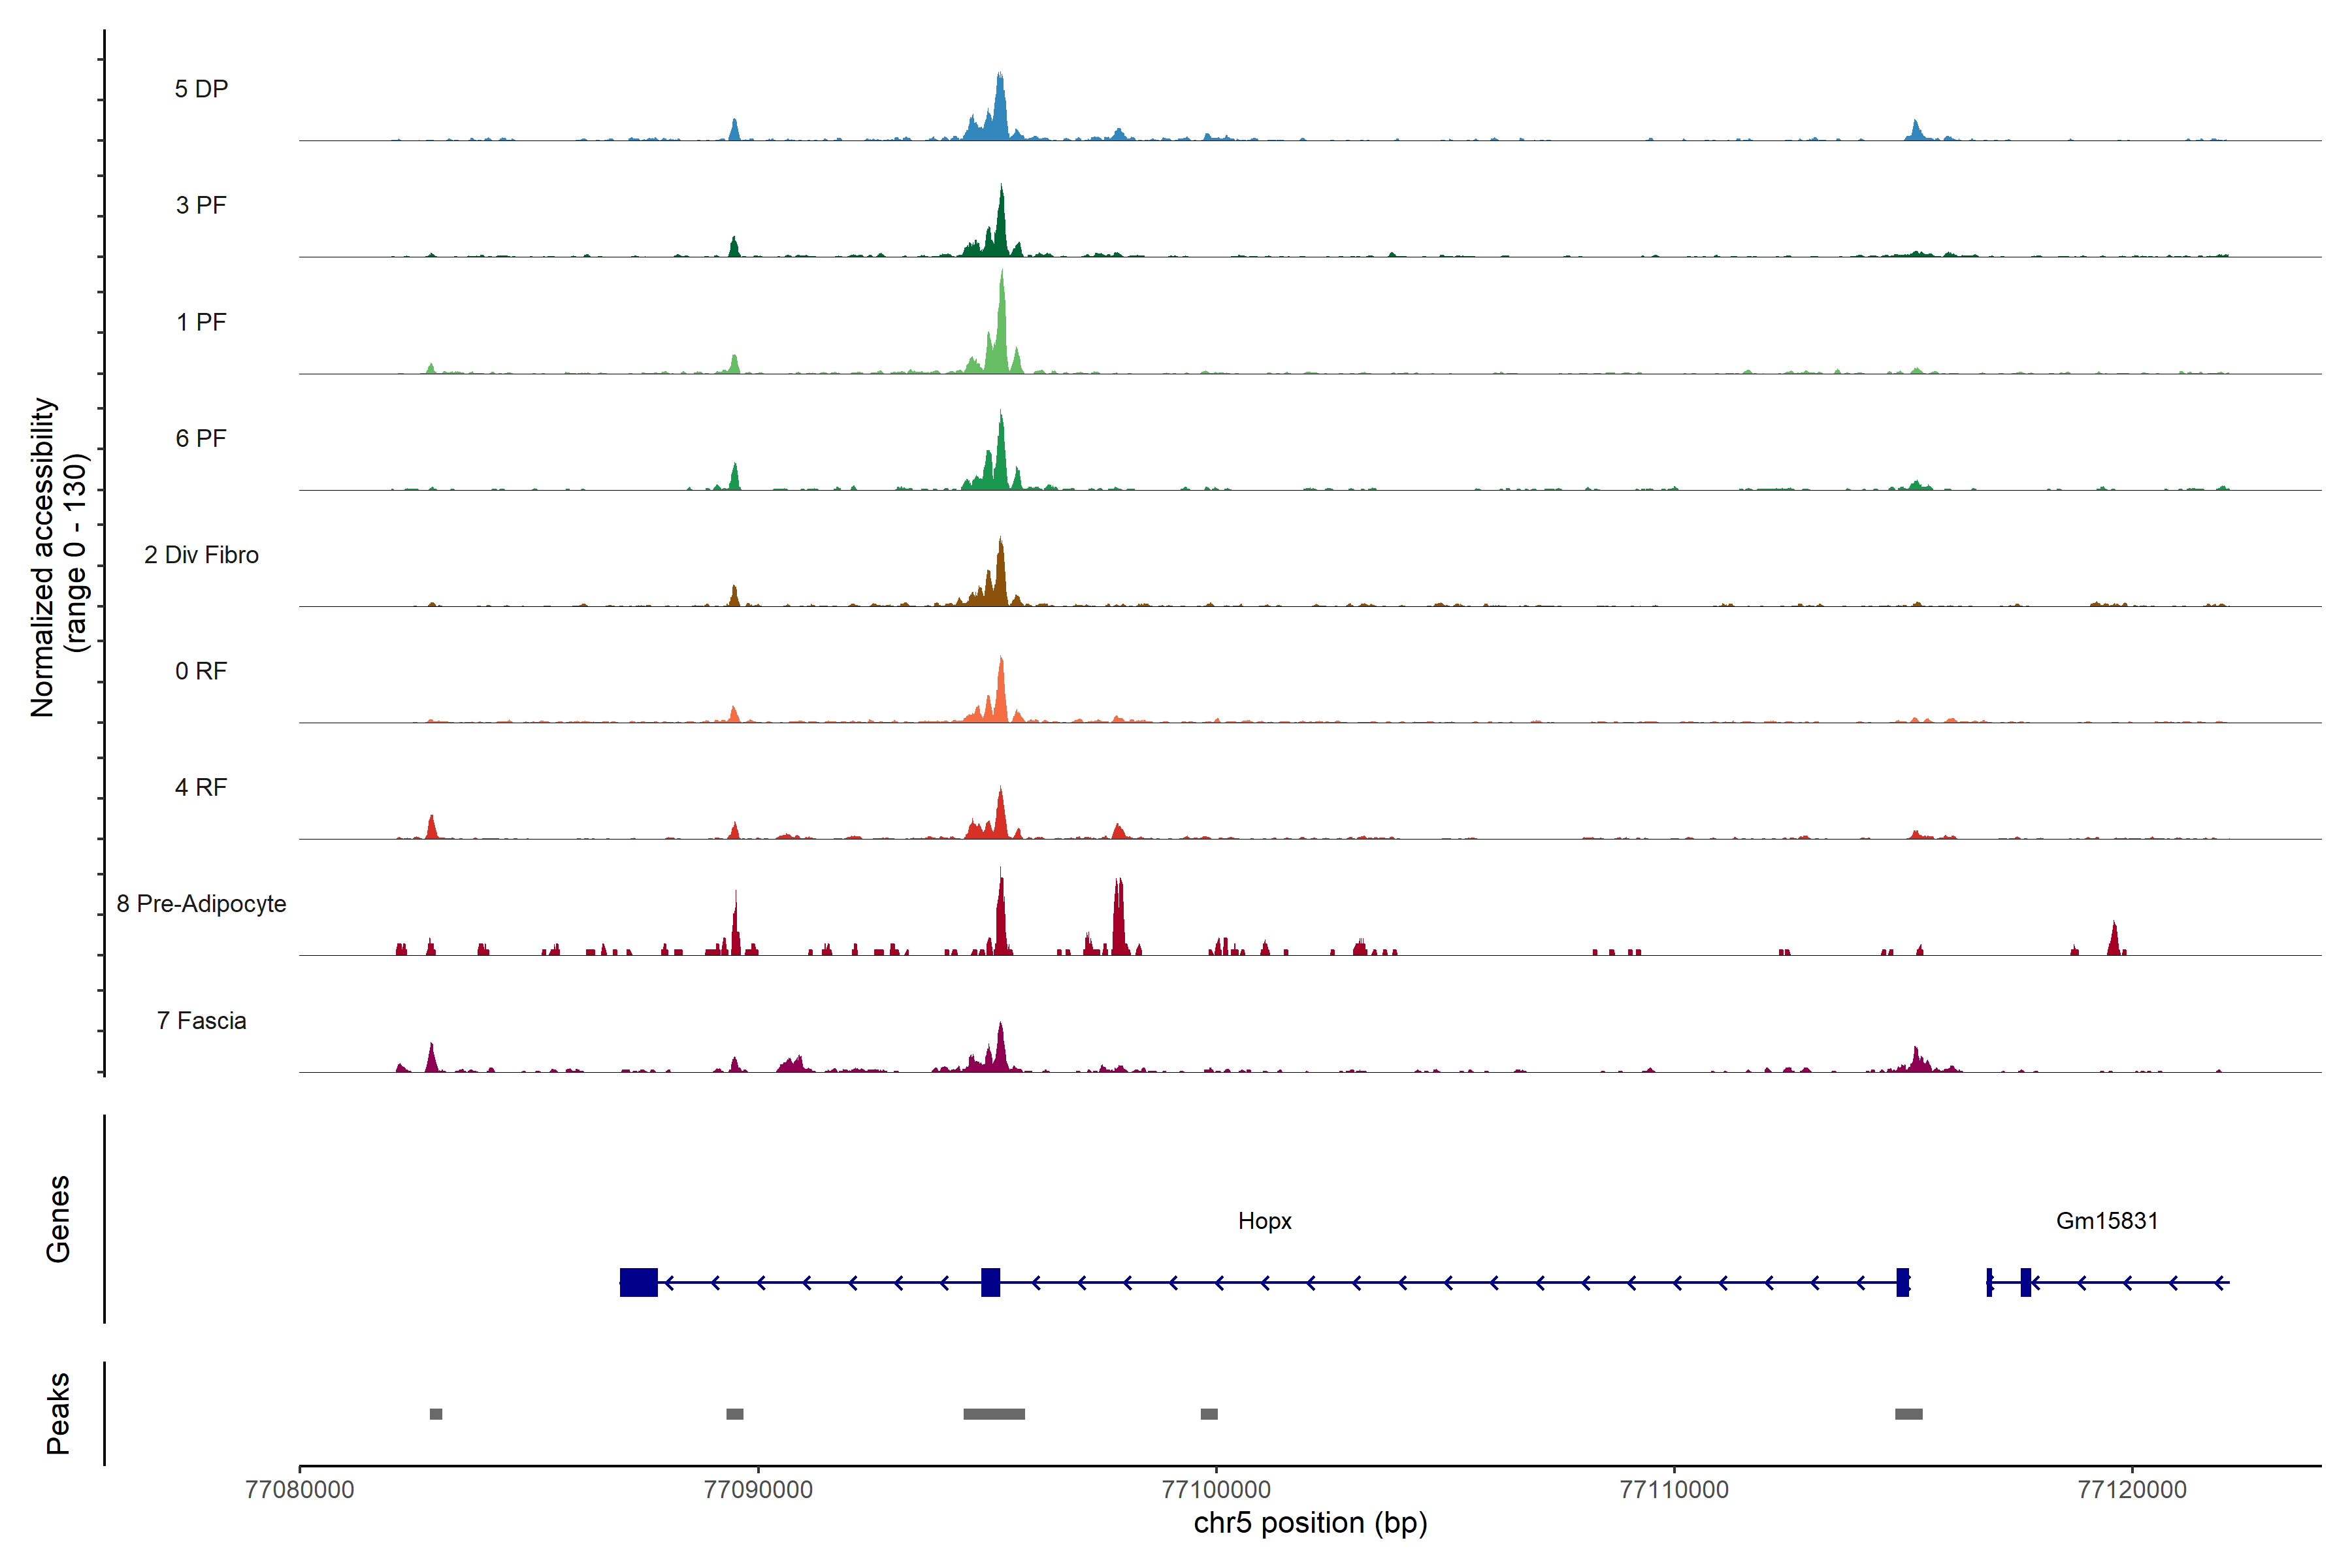Click the leftmost gray peak marker
Viewport: 2352px width, 1568px height.
click(436, 1414)
